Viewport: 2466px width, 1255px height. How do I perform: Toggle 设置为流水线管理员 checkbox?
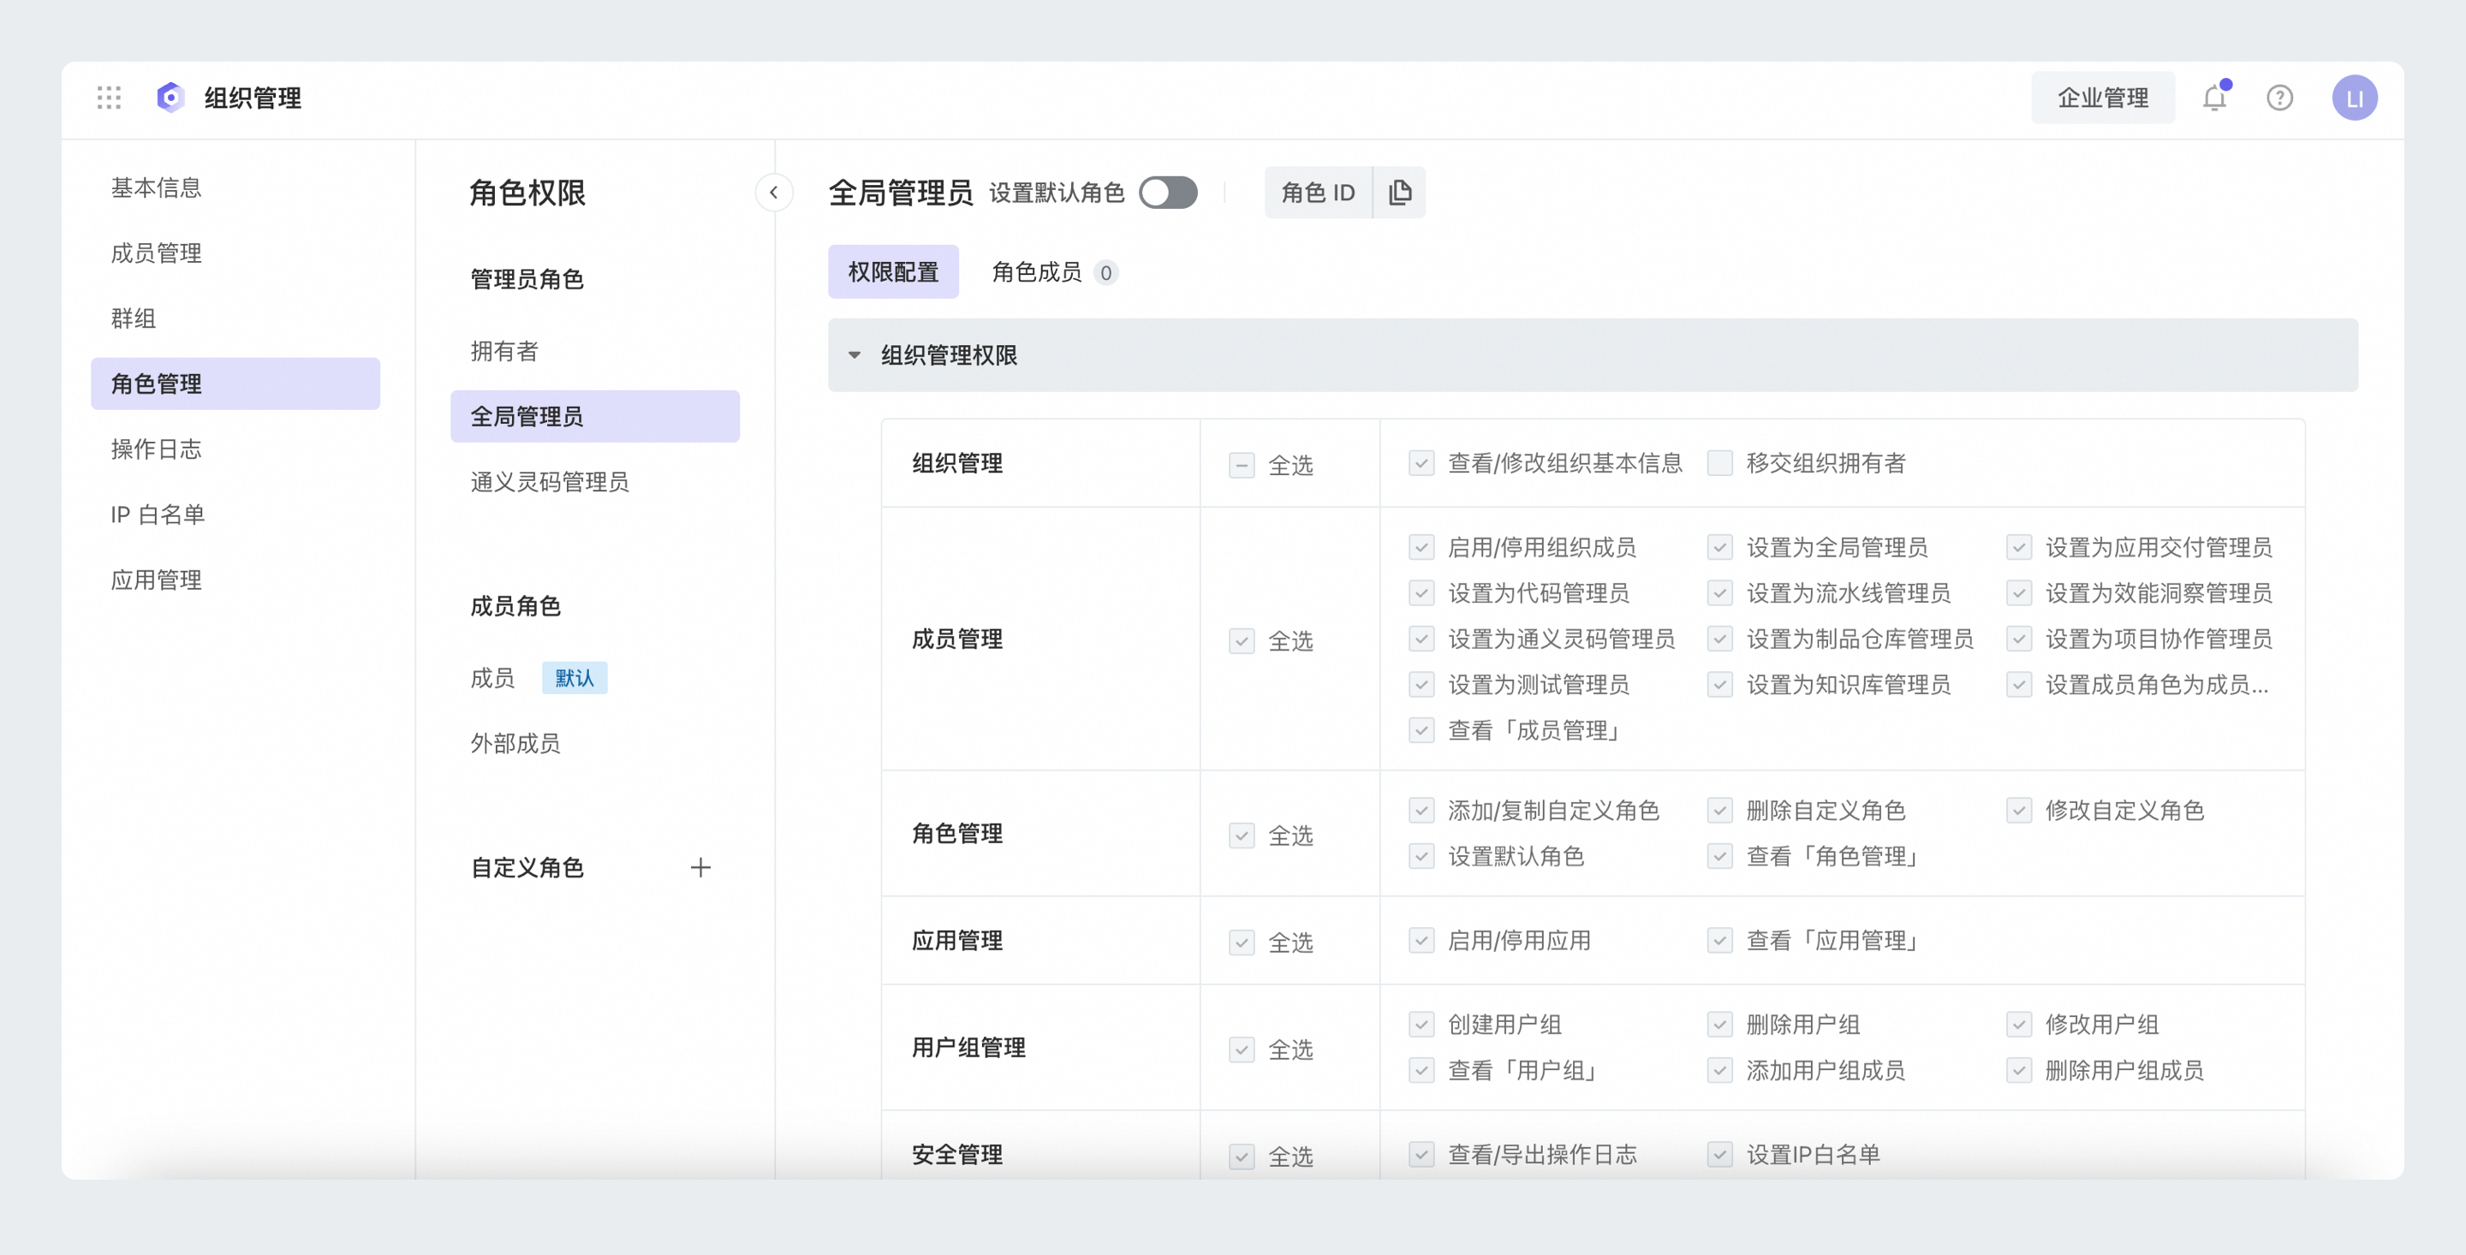coord(1719,593)
